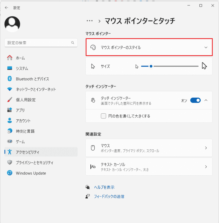This screenshot has height=223, width=219.
Task: Click フィードバックの送信 link
Action: (x=109, y=196)
